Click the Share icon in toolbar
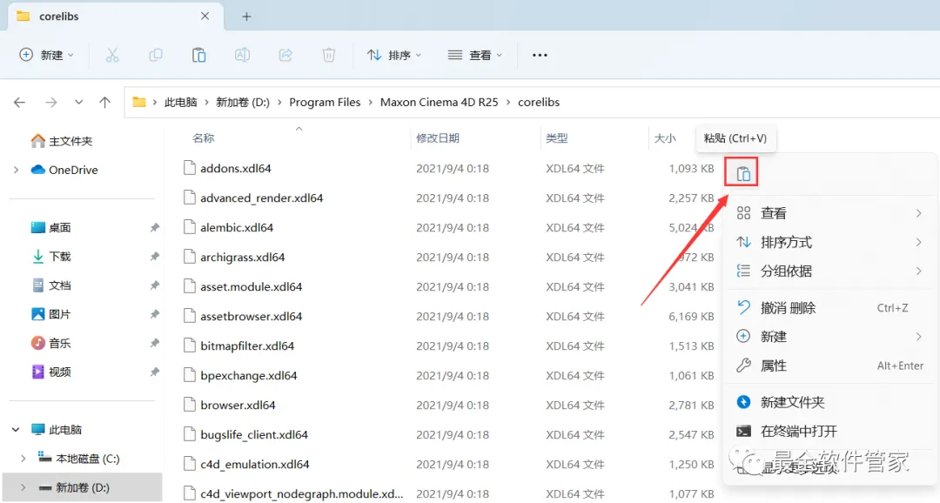The width and height of the screenshot is (940, 503). (x=285, y=55)
